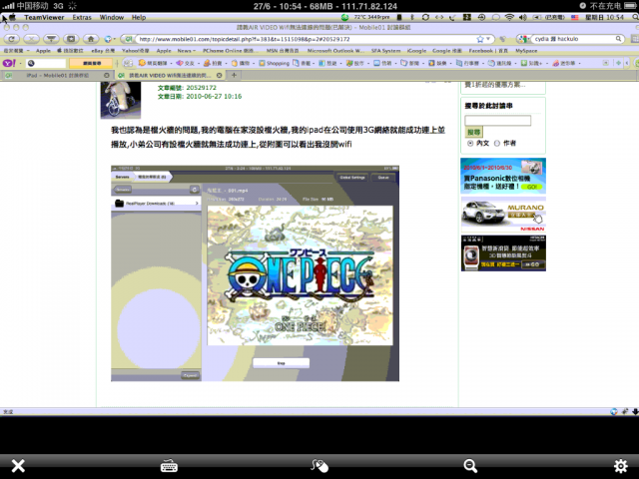Viewport: 639px width, 479px height.
Task: Click post number 20529172
Action: point(202,88)
